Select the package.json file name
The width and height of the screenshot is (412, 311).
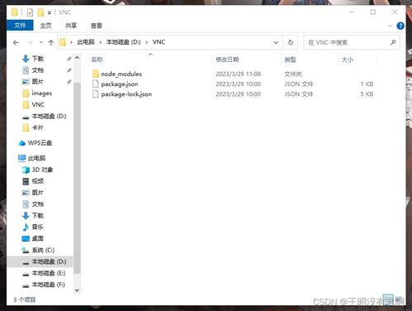120,84
